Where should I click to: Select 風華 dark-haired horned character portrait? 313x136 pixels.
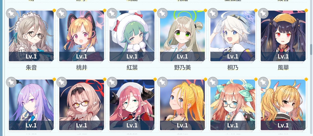tap(283, 36)
